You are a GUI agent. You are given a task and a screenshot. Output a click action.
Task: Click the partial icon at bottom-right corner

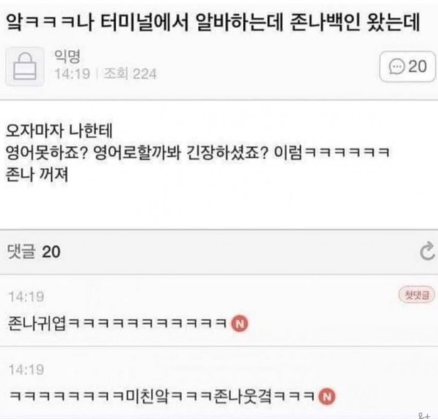[x=425, y=416]
